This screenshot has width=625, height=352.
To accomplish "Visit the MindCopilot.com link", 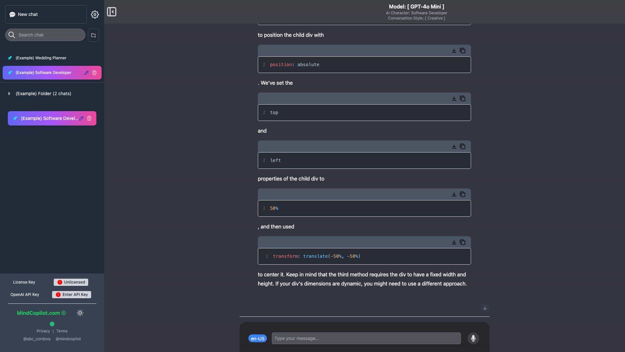I will tap(41, 313).
